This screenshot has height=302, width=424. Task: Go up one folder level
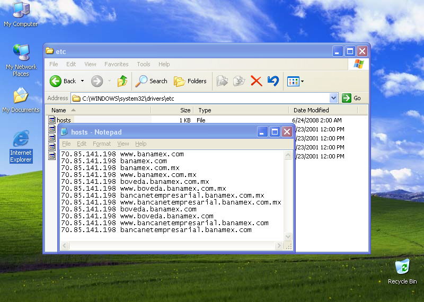(122, 81)
